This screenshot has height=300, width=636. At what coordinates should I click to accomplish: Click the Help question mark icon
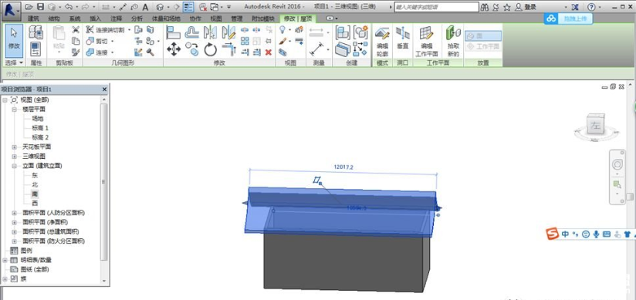pos(591,7)
